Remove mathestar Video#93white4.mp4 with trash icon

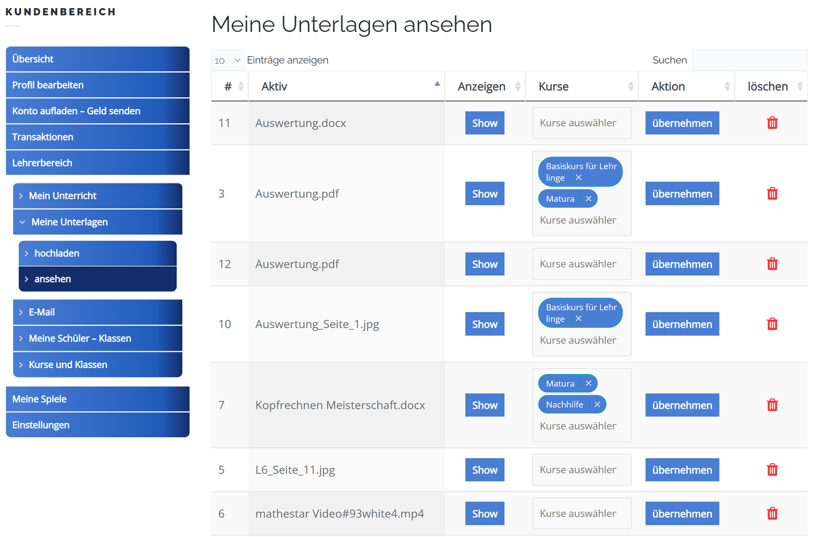coord(772,513)
